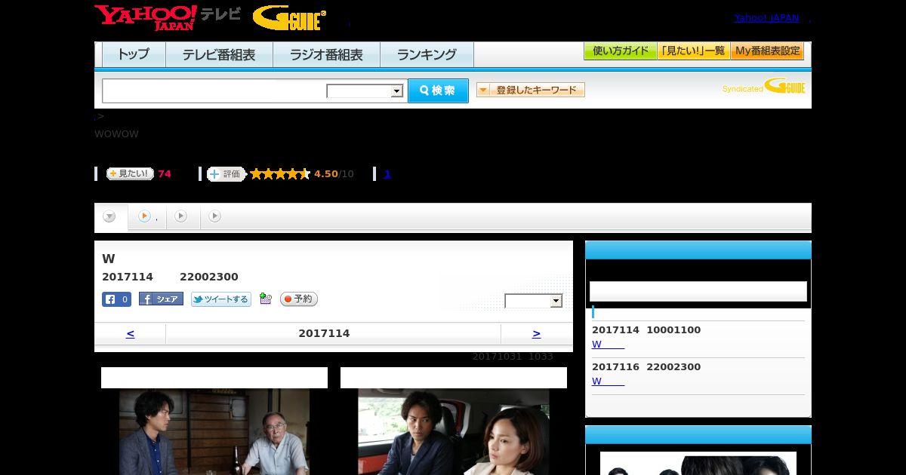906x475 pixels.
Task: Select the third gray arrow tab
Action: [x=181, y=216]
